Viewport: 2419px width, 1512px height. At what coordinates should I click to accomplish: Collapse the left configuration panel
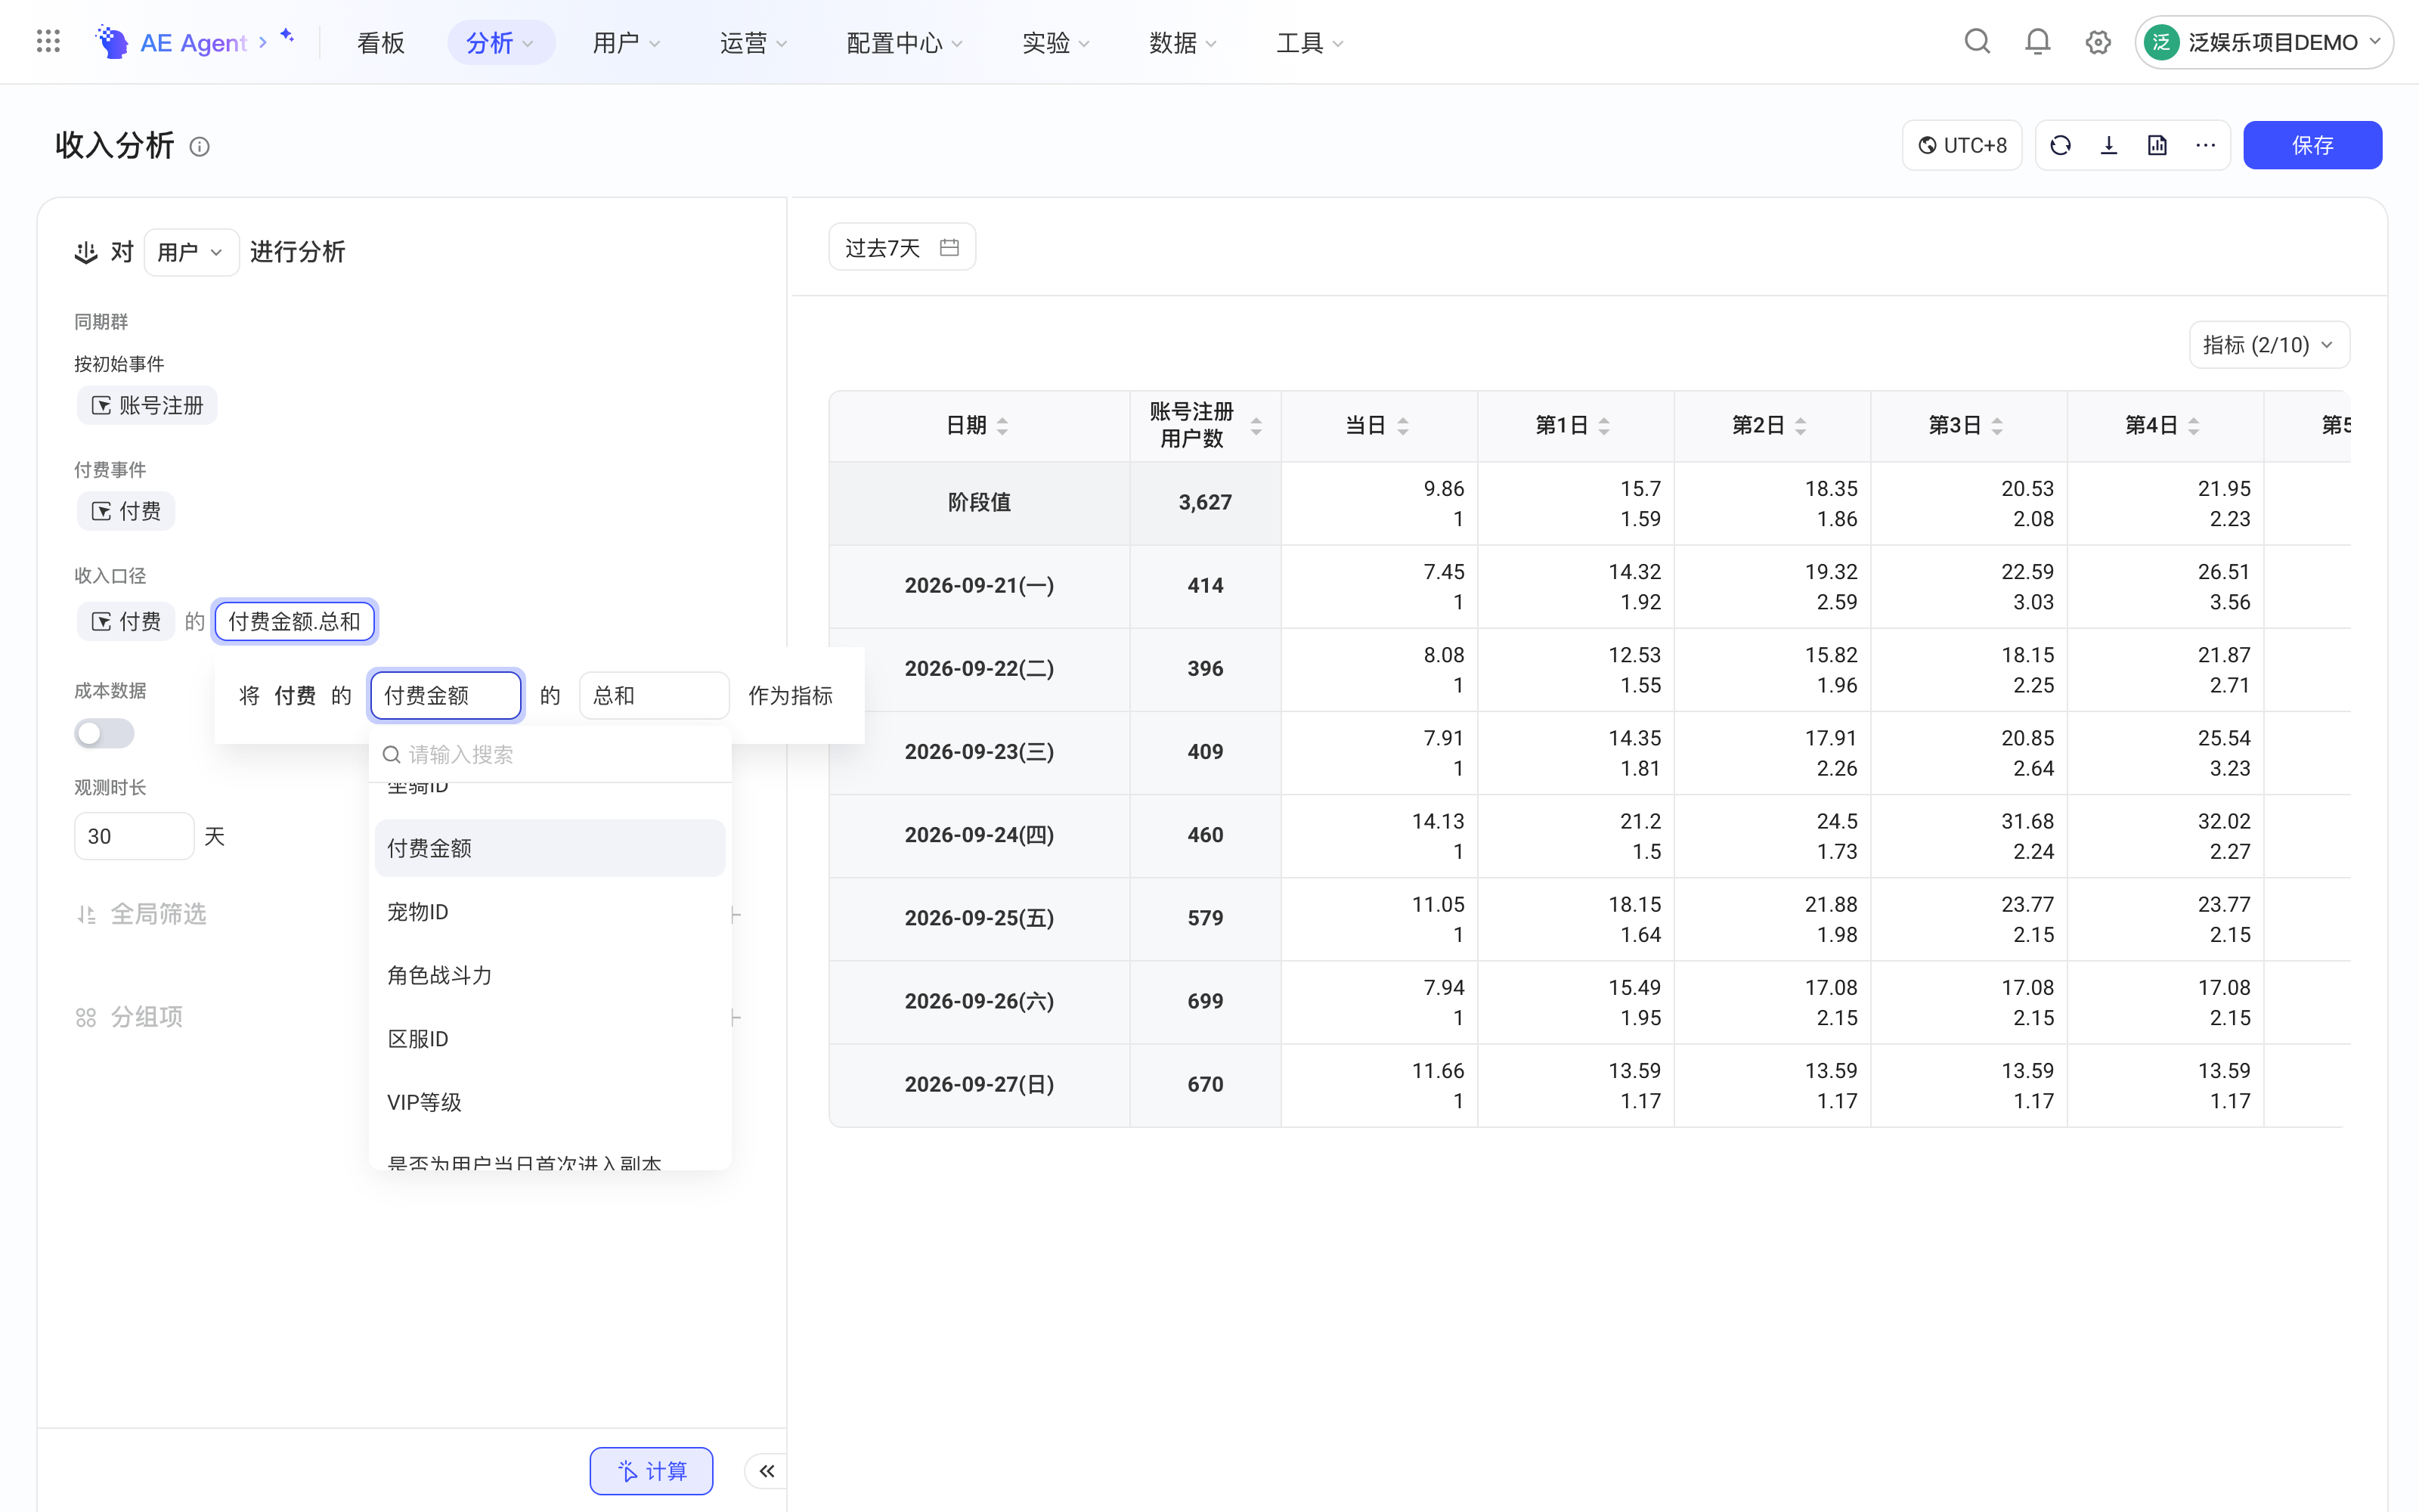click(767, 1470)
